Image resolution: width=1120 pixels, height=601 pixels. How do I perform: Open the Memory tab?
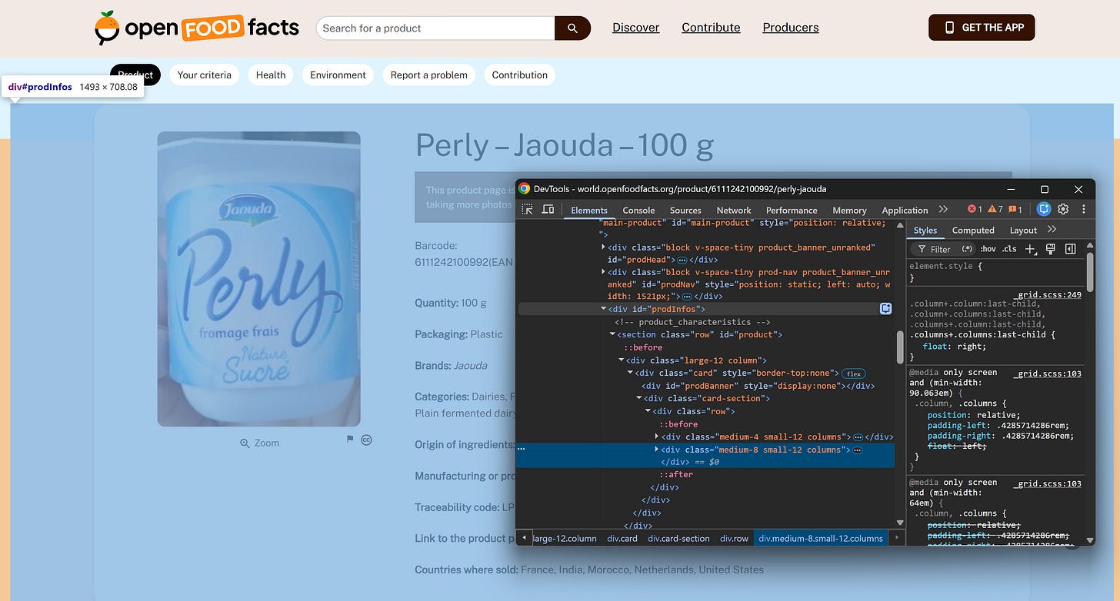[x=849, y=210]
